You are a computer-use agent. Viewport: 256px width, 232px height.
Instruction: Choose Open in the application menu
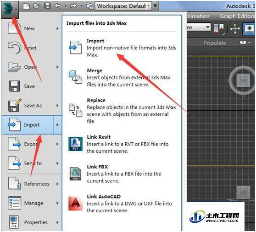(32, 67)
